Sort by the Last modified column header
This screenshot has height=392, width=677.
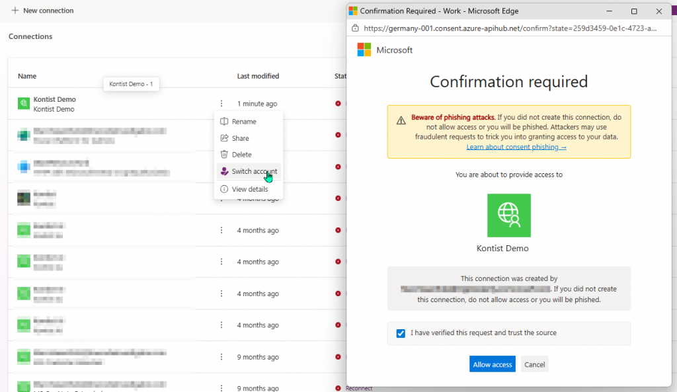[258, 76]
